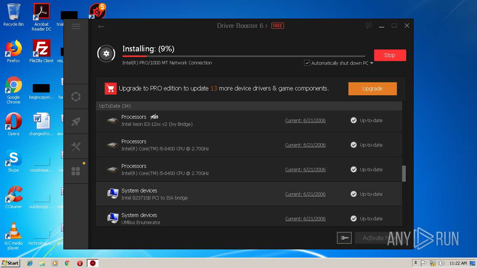Click the Action Center flag in system tray
Image resolution: width=477 pixels, height=268 pixels.
pos(424,263)
